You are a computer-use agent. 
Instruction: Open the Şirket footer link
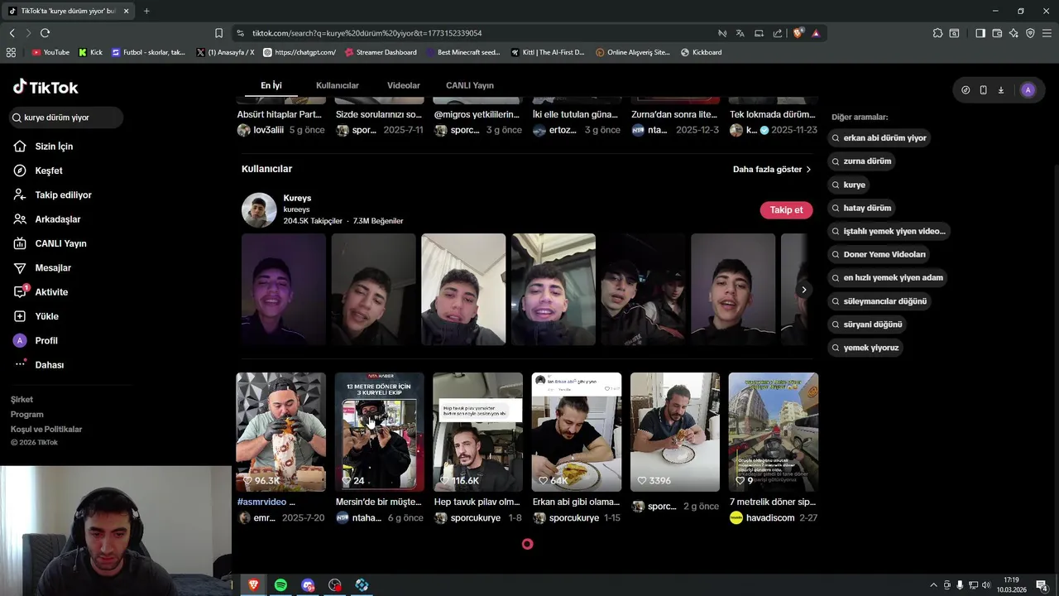(x=22, y=400)
